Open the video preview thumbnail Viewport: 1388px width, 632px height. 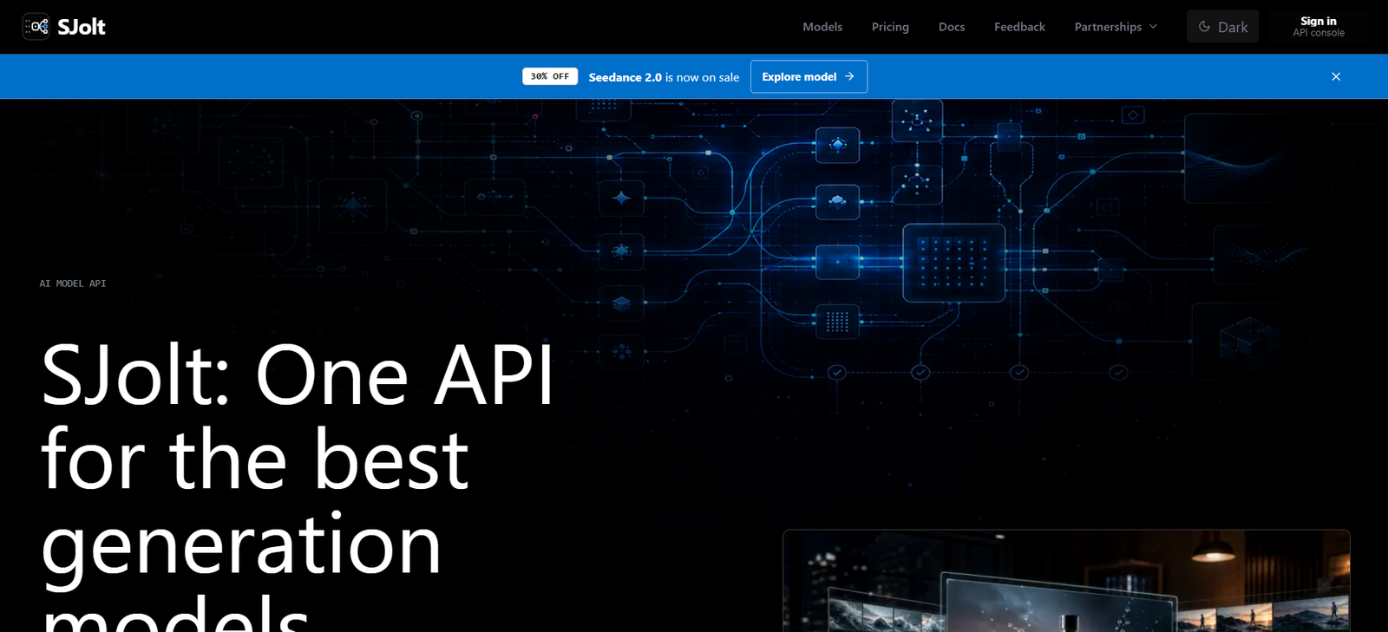click(x=1066, y=581)
